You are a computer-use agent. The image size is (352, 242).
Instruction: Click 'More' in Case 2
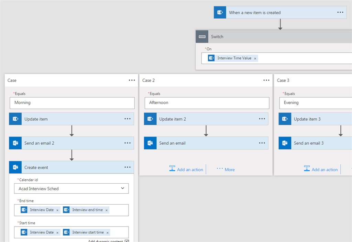click(226, 169)
